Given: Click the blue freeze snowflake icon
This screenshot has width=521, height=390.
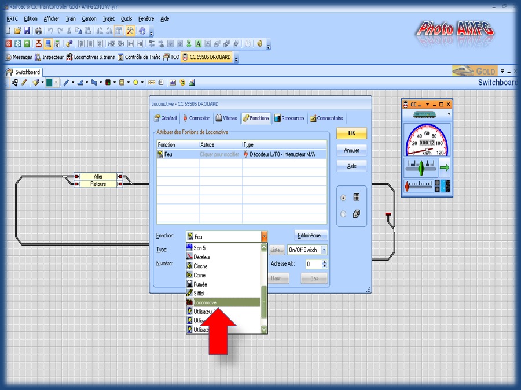Looking at the screenshot, I should pyautogui.click(x=17, y=43).
